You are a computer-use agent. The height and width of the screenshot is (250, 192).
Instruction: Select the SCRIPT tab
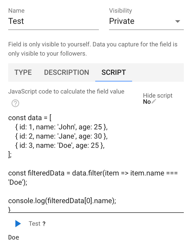(114, 72)
